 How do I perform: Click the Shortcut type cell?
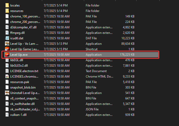tap(91, 49)
